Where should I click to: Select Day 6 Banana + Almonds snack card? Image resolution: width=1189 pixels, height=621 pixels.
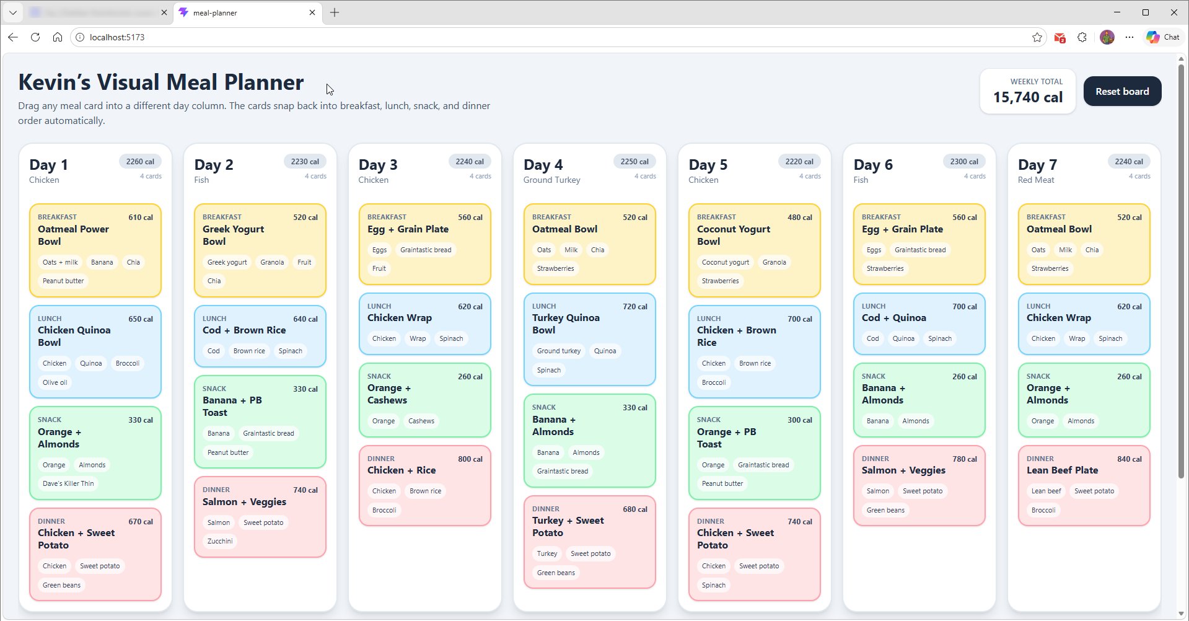click(919, 400)
